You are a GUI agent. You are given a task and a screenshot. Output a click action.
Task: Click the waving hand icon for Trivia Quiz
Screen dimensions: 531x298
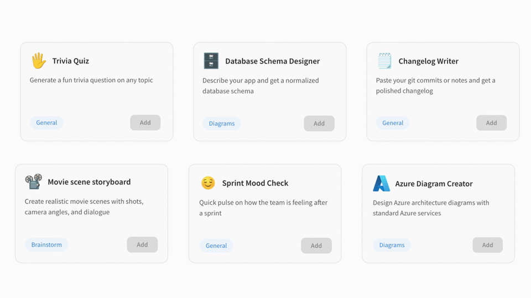[38, 61]
